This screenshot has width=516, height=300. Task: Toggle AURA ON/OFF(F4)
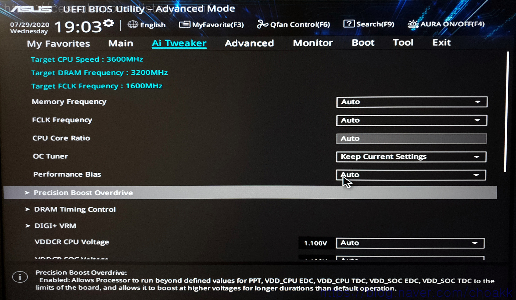pyautogui.click(x=453, y=24)
